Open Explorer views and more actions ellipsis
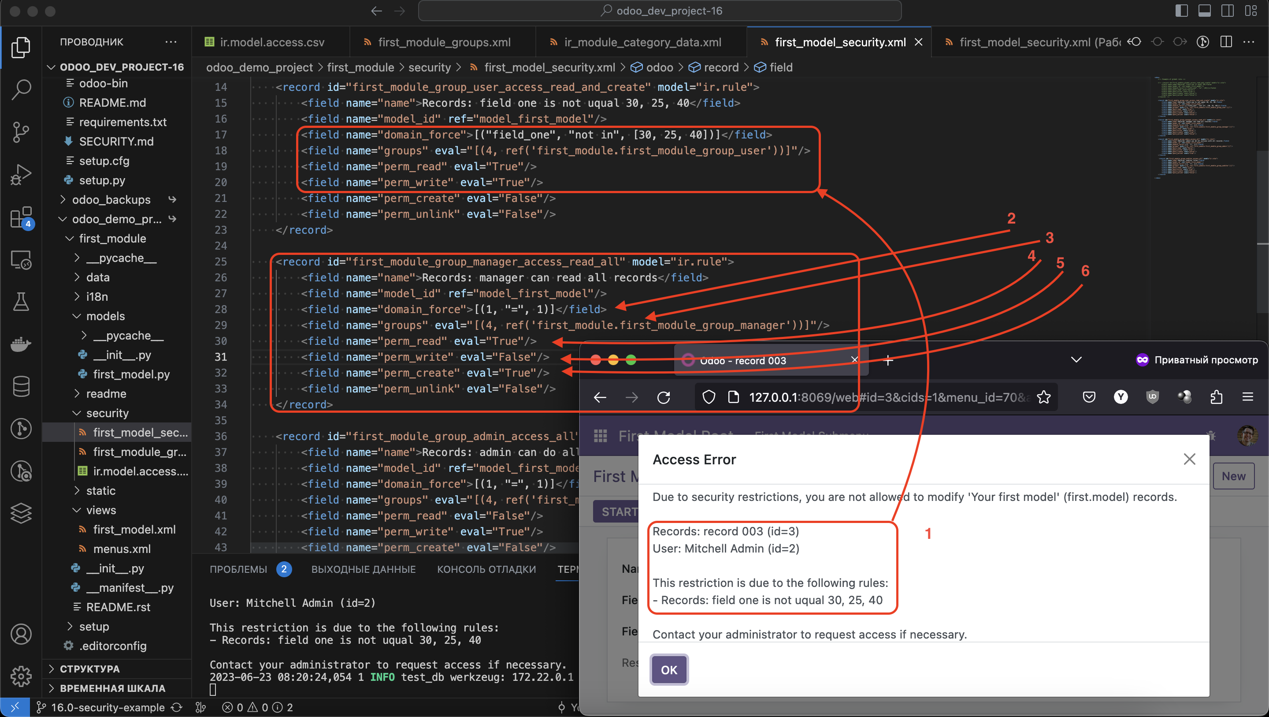 coord(171,42)
